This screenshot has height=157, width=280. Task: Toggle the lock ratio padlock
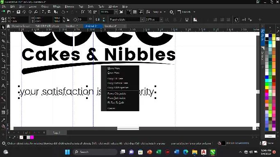pos(68,20)
